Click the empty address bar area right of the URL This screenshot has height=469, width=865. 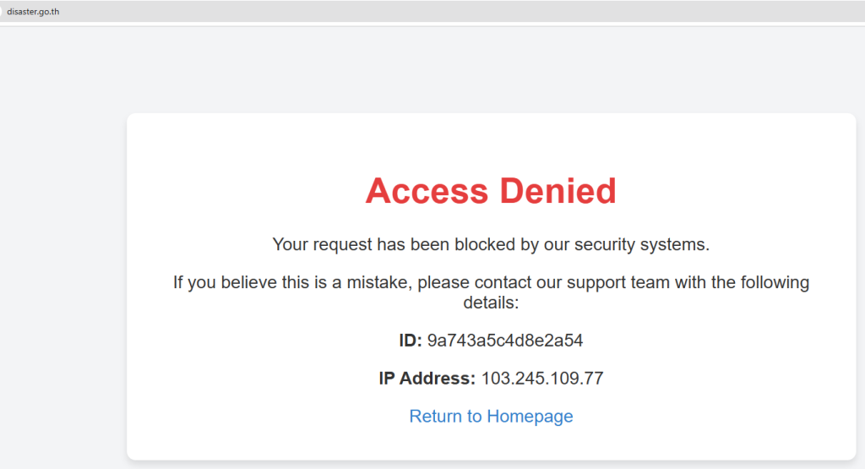pos(422,11)
